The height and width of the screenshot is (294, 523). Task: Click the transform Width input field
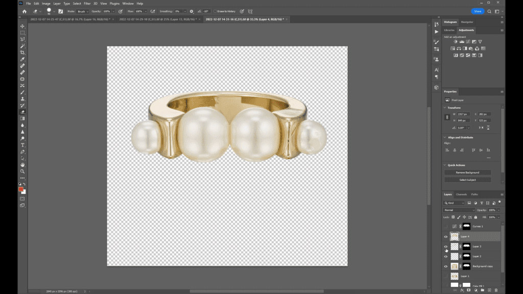[463, 114]
